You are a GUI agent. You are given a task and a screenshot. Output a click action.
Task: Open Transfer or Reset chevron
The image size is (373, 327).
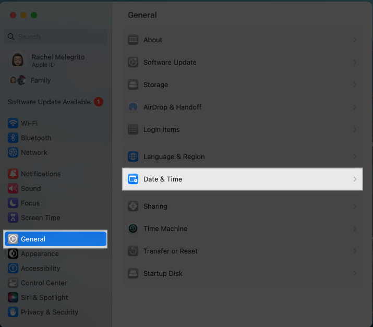tap(355, 251)
